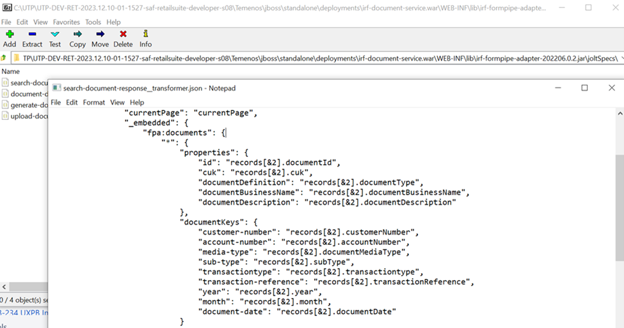The height and width of the screenshot is (328, 624).
Task: Open the 7-Zip Help menu
Action: (x=113, y=22)
